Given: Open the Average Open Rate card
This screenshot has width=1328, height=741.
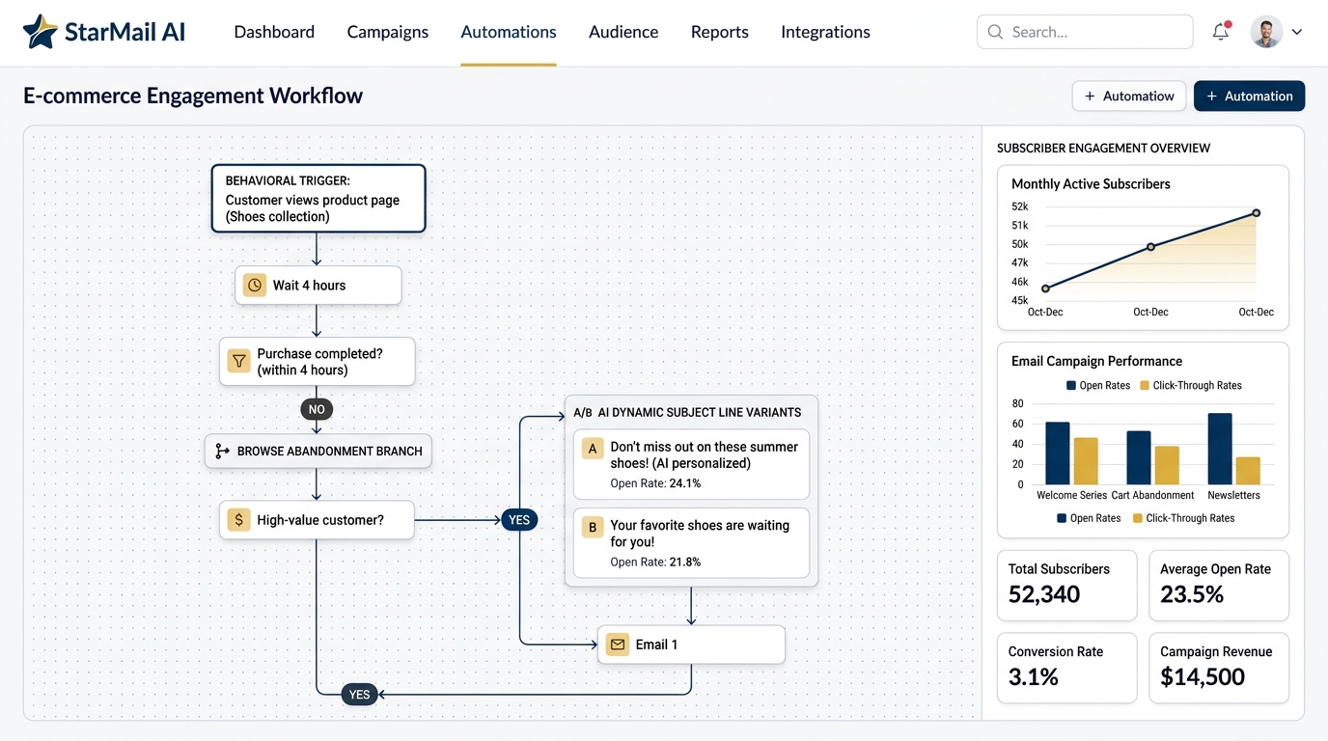Looking at the screenshot, I should (x=1219, y=586).
